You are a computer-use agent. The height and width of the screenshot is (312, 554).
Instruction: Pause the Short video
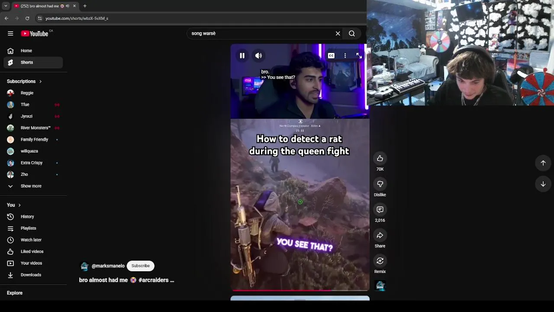242,55
